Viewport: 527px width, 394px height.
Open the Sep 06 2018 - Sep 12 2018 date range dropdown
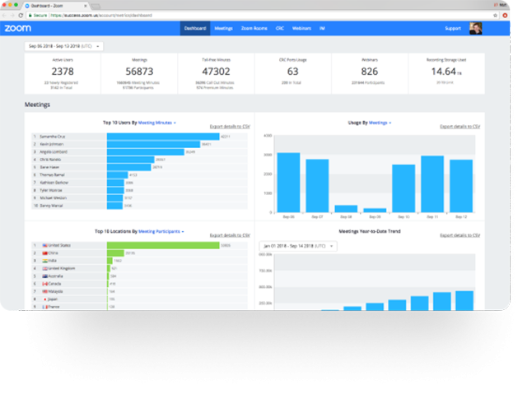[64, 46]
